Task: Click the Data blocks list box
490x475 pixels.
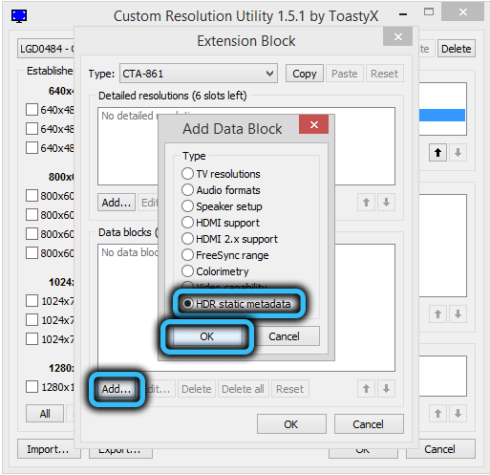Action: click(x=246, y=308)
